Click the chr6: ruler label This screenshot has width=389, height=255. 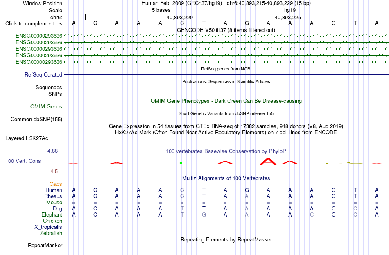(56, 17)
